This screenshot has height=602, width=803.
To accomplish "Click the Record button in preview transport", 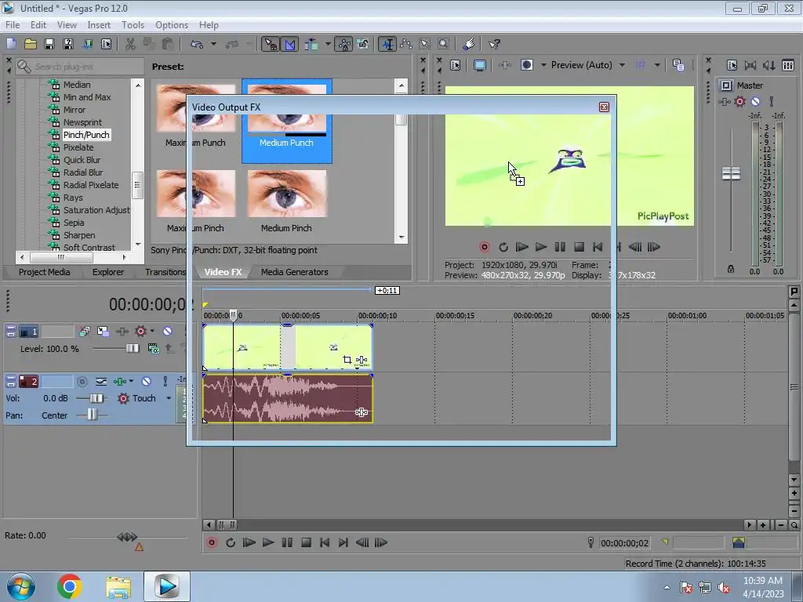I will (x=484, y=247).
